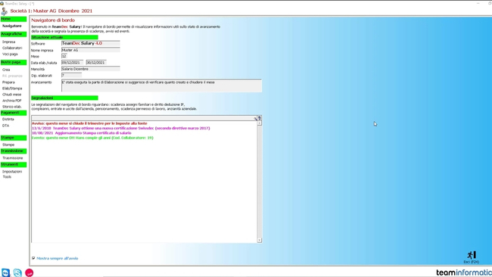Viewport: 492px width, 277px height.
Task: Click the valuta date field 30/12/2021
Action: (x=96, y=62)
